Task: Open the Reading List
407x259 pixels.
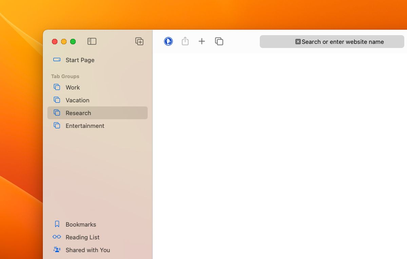Action: (82, 237)
